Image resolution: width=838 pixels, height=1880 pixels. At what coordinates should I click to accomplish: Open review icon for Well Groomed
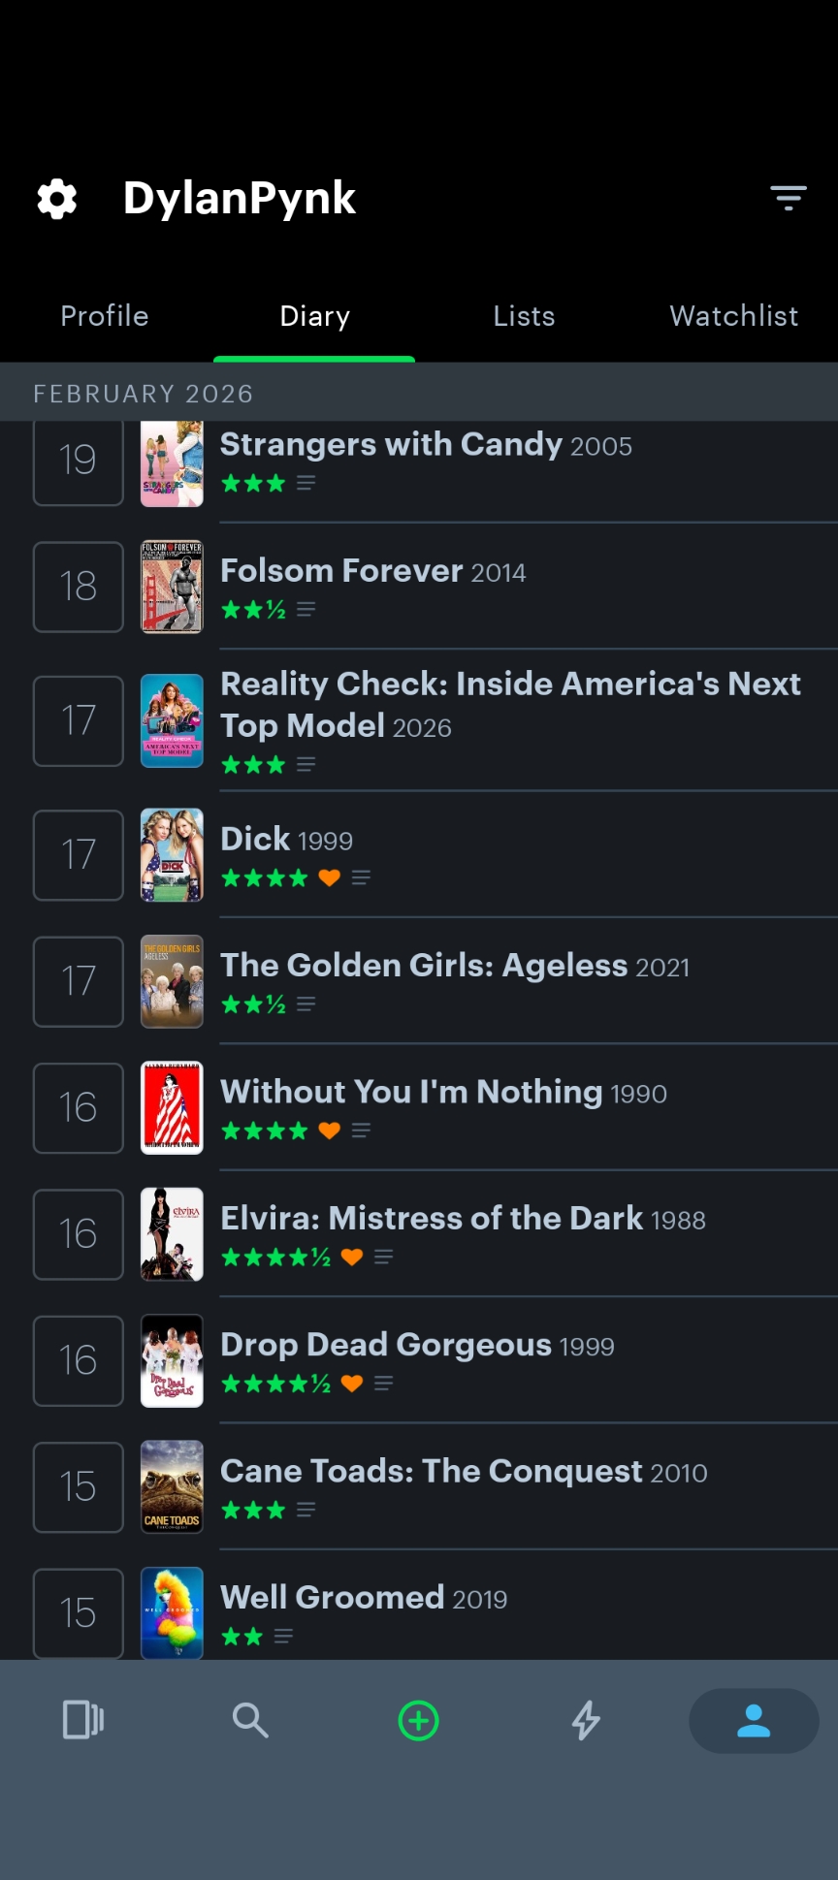pyautogui.click(x=283, y=1636)
